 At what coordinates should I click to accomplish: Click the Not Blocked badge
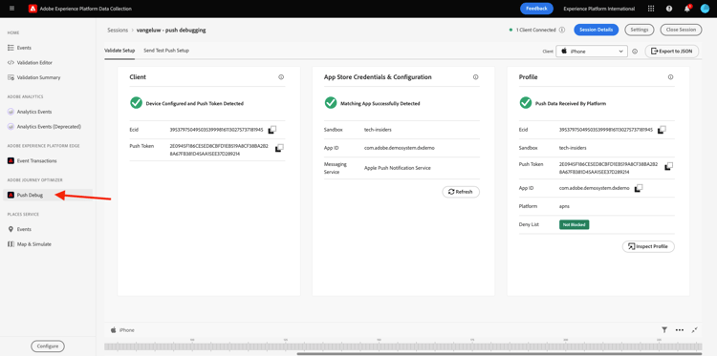tap(574, 224)
